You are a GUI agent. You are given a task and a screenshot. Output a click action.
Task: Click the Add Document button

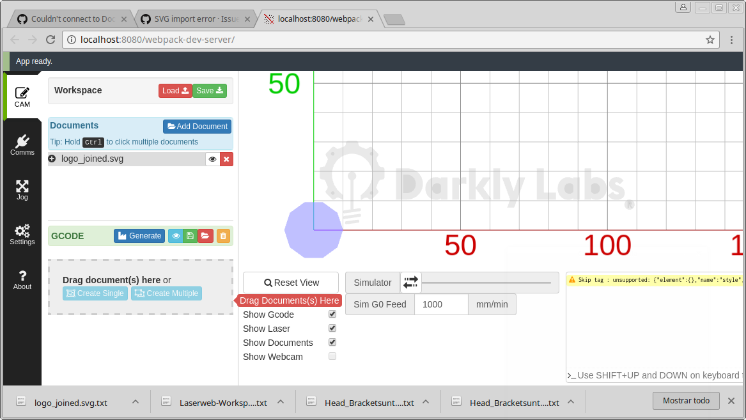point(197,127)
